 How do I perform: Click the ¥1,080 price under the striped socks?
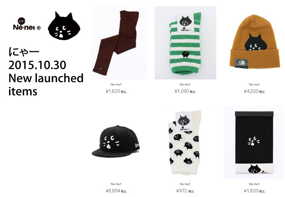(x=185, y=91)
